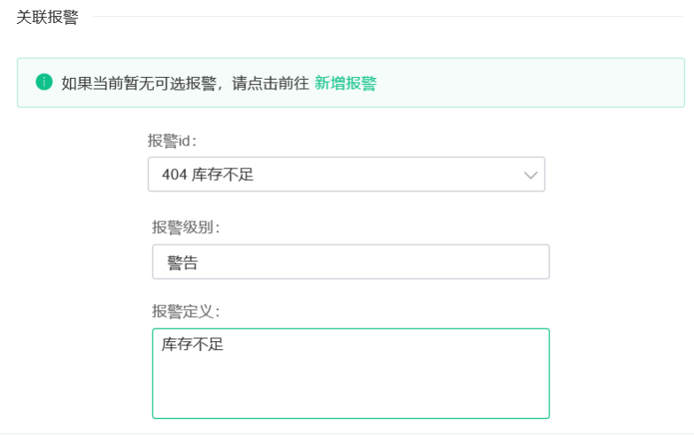
Task: Click the 404 number in selected alarm option
Action: click(174, 175)
